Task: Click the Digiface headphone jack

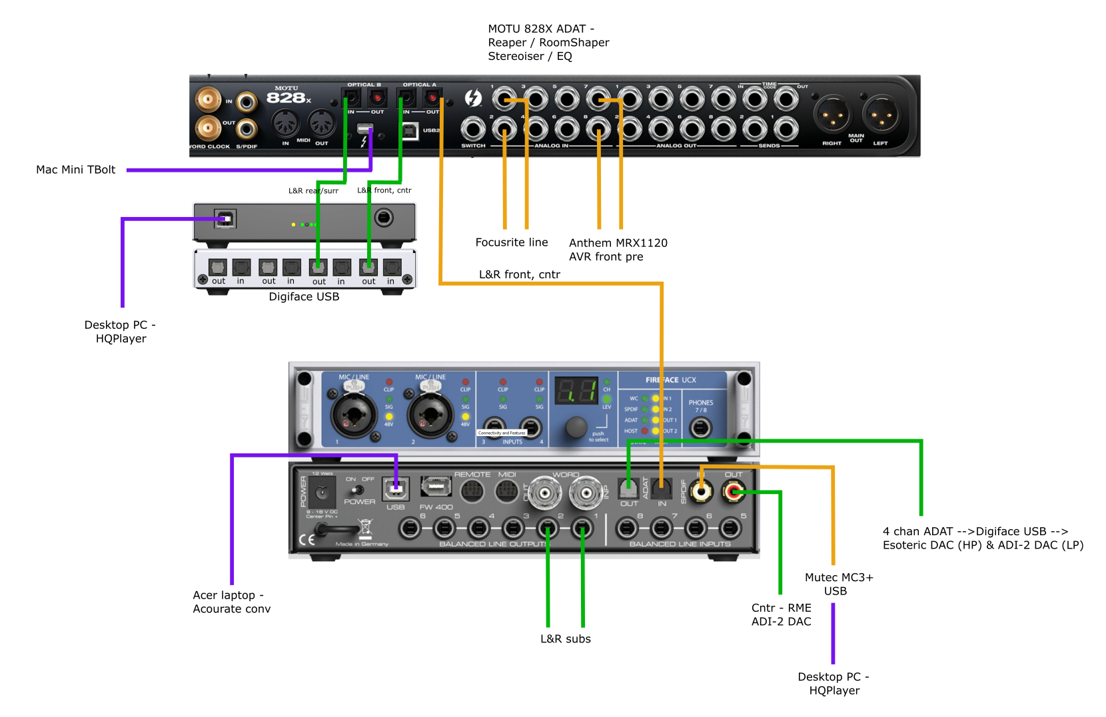Action: [384, 217]
